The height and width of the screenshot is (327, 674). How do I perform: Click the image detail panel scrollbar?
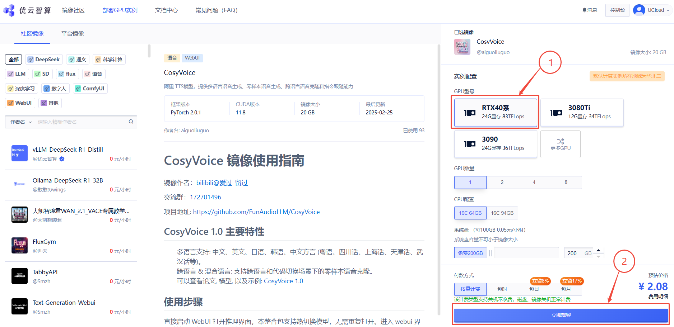[x=439, y=179]
